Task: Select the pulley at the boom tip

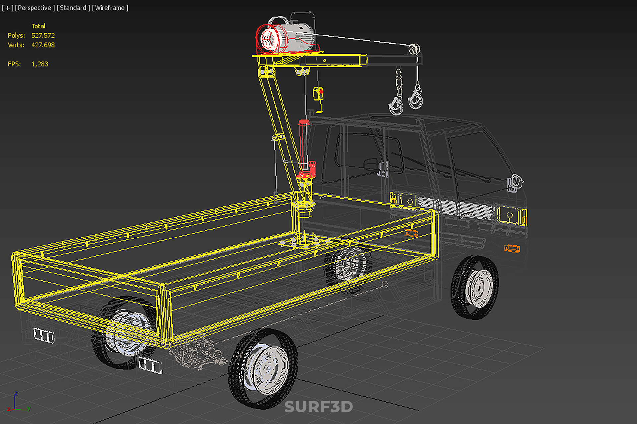Action: [414, 49]
